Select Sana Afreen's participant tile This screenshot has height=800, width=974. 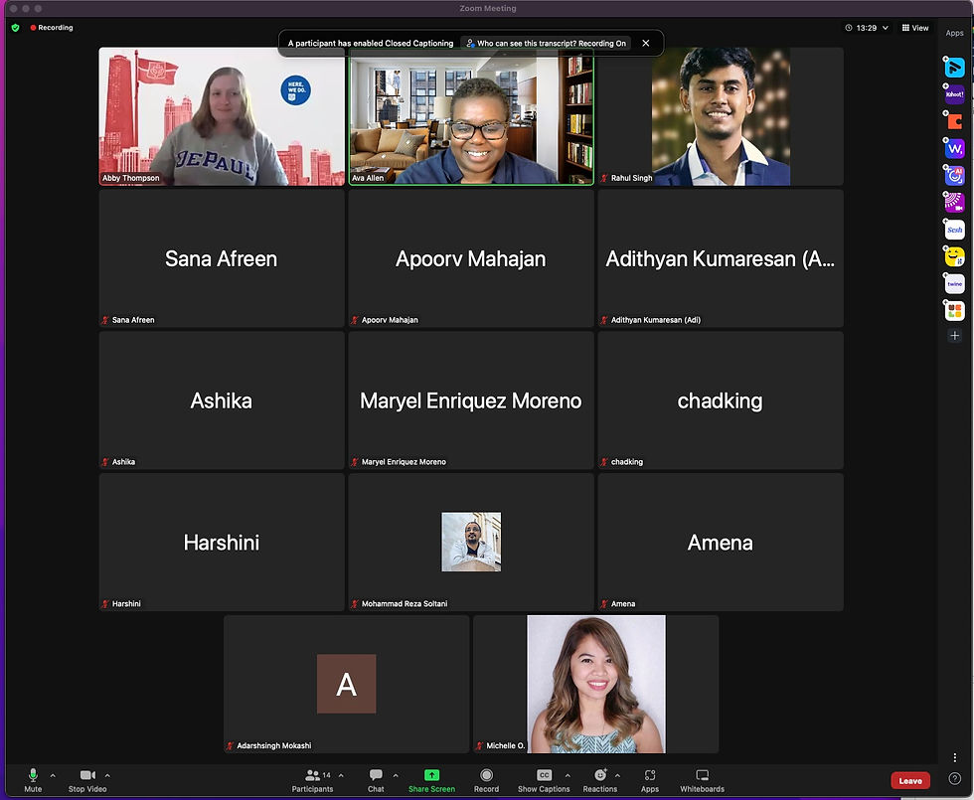222,258
